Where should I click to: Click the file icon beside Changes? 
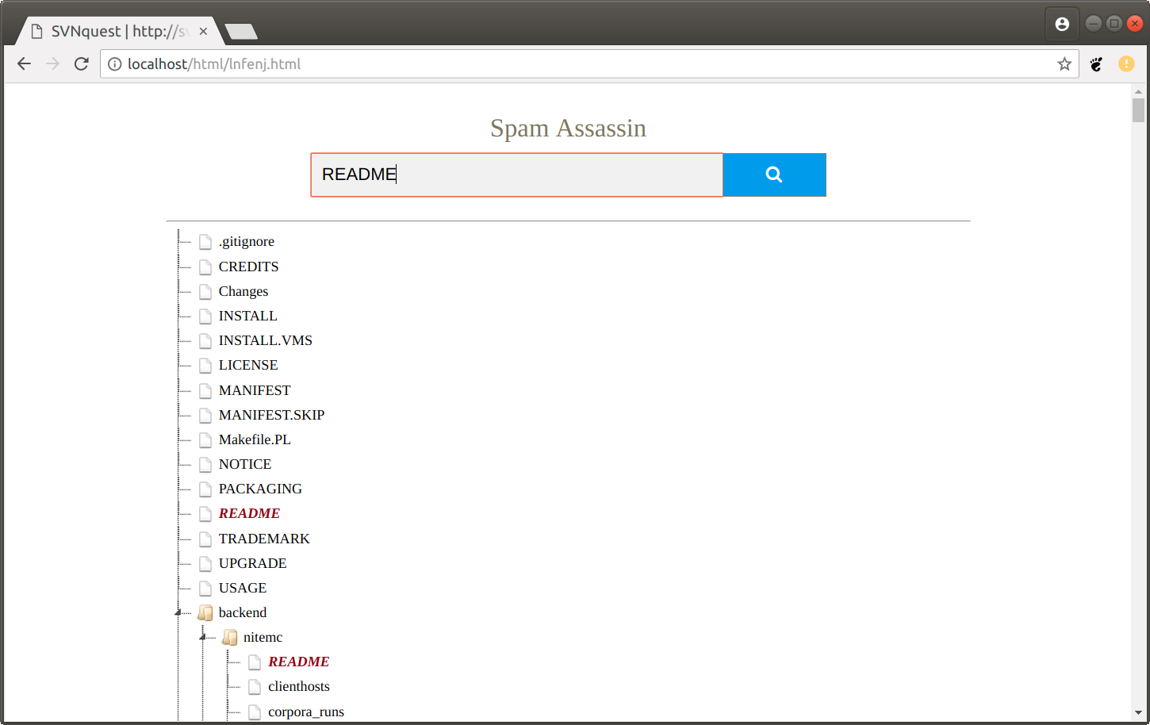tap(205, 291)
